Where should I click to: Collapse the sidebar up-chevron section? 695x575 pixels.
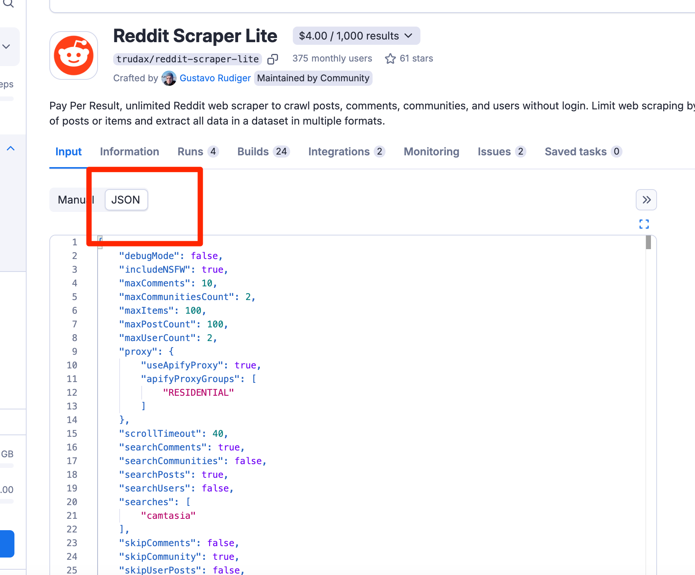point(11,148)
